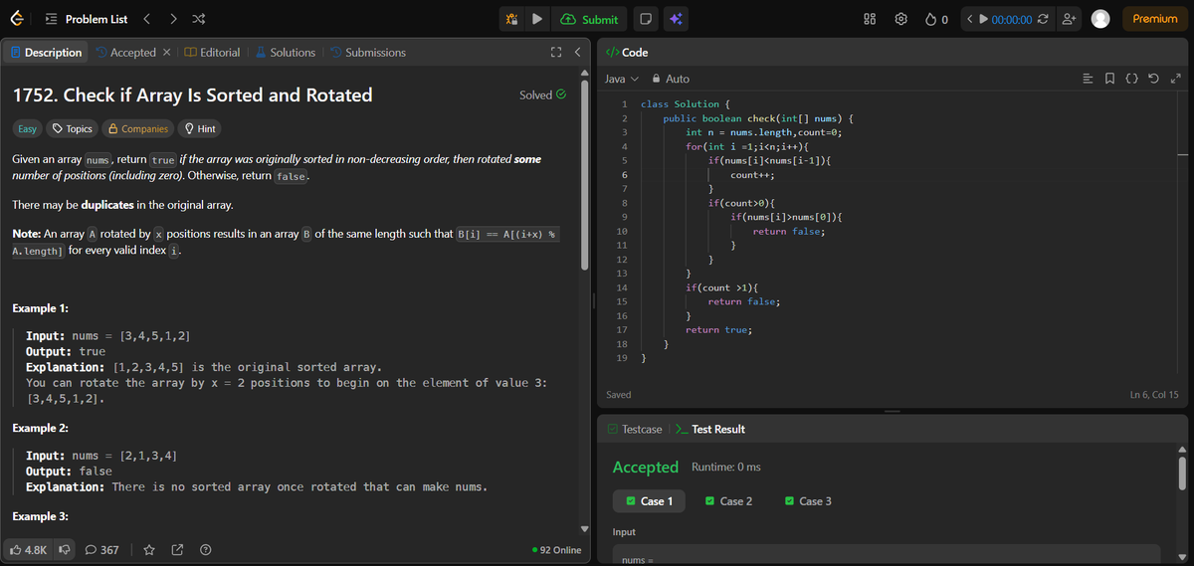The height and width of the screenshot is (566, 1194).
Task: Switch to the Description tab
Action: point(46,52)
